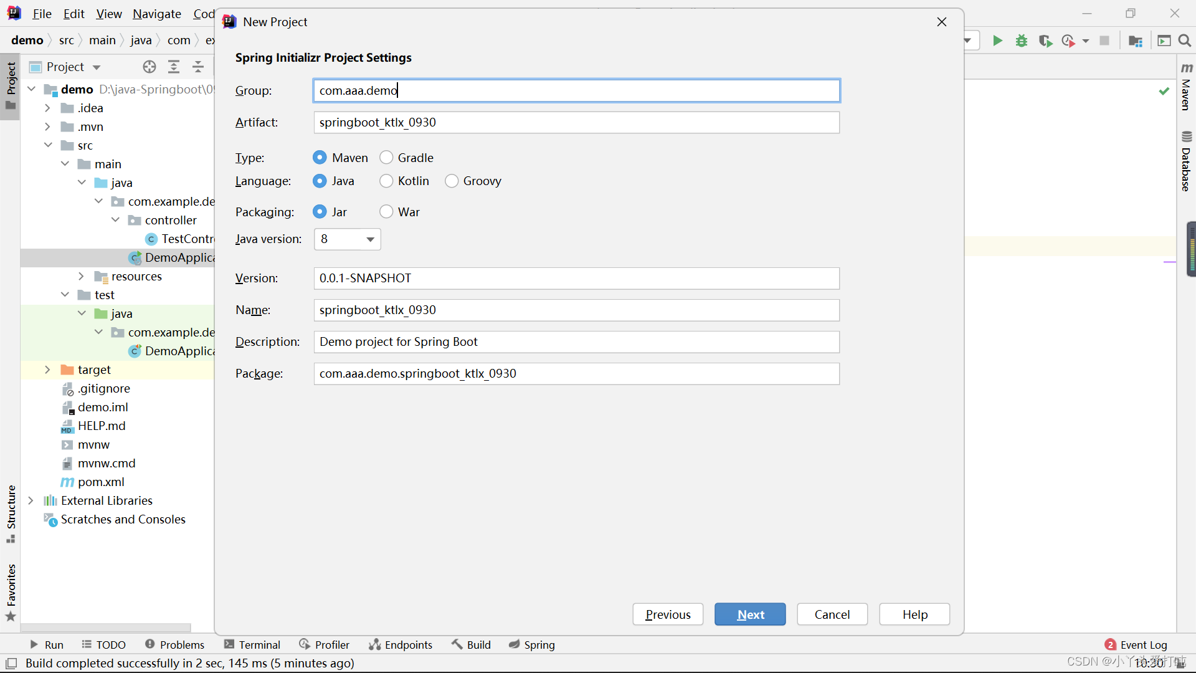
Task: Expand External Libraries node
Action: coord(31,500)
